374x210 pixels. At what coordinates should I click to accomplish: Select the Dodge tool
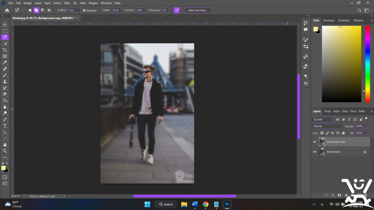point(5,113)
